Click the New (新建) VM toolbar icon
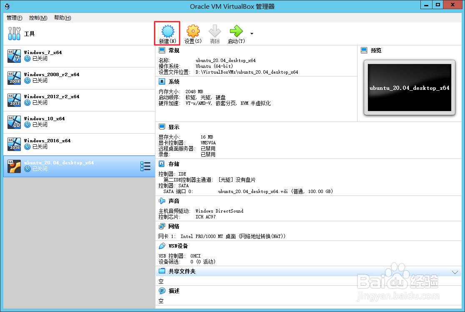465x312 pixels. pyautogui.click(x=167, y=31)
